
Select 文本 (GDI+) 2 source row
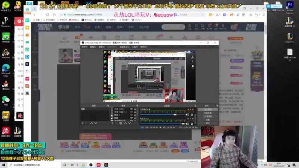pyautogui.click(x=124, y=112)
